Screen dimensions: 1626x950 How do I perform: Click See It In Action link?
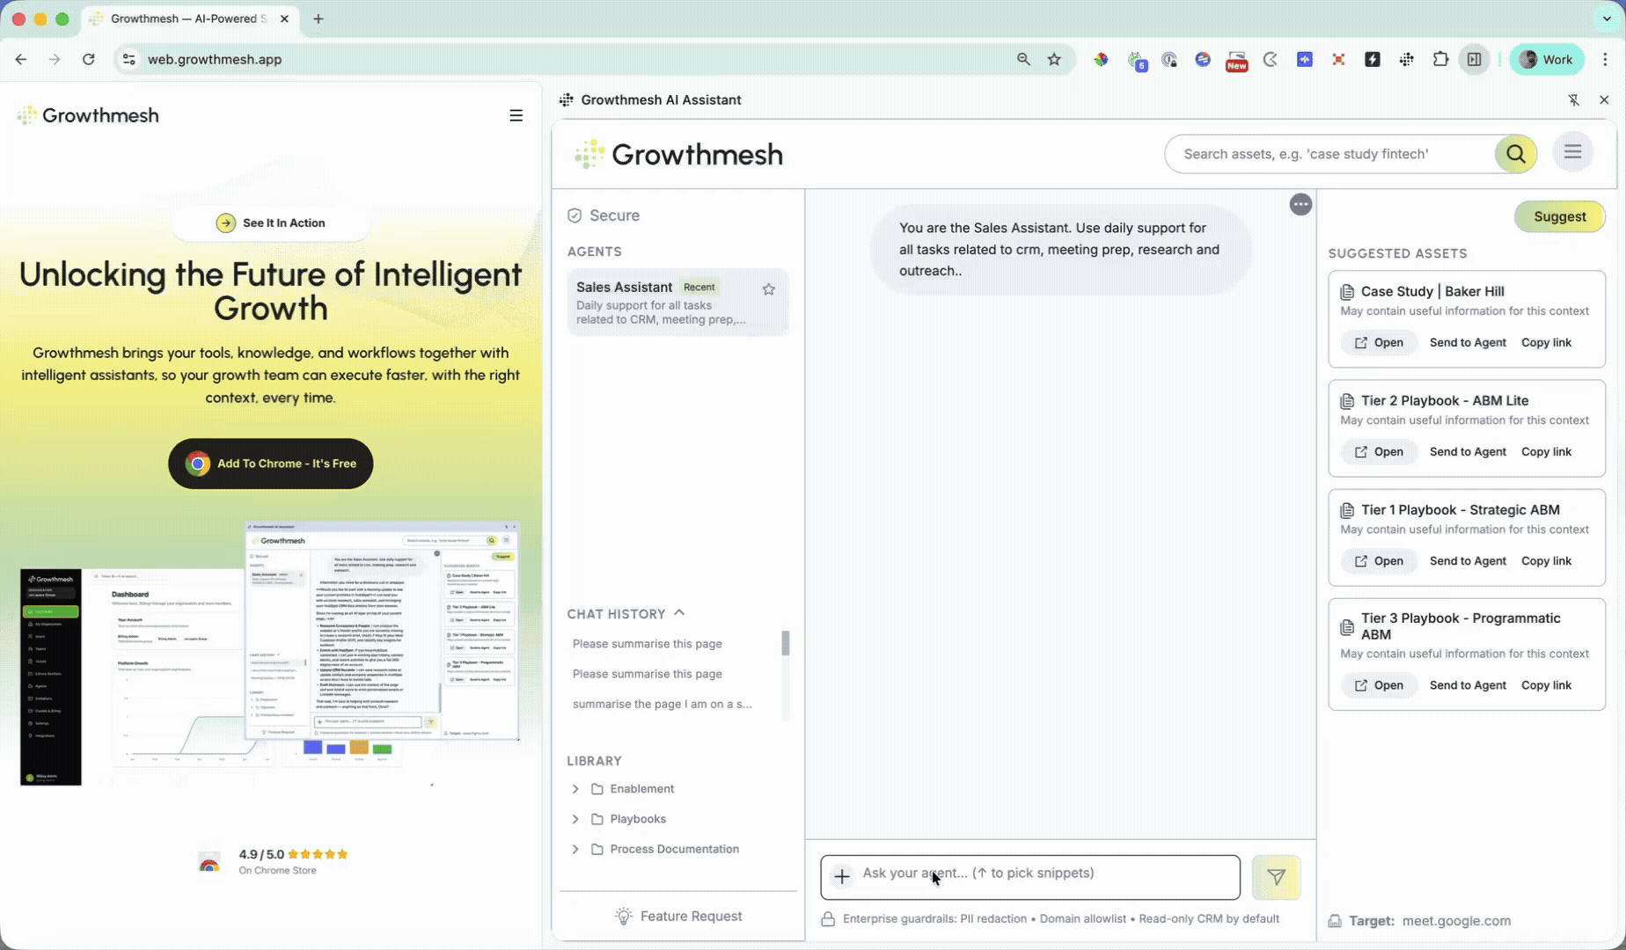(x=271, y=223)
